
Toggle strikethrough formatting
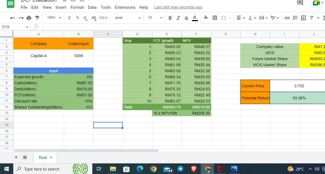pyautogui.click(x=186, y=18)
